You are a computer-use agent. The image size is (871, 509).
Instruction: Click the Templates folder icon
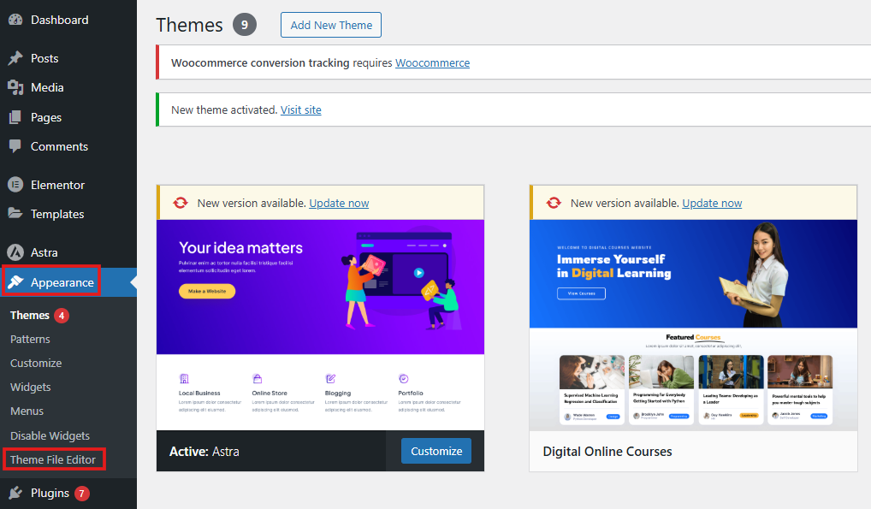pos(15,214)
